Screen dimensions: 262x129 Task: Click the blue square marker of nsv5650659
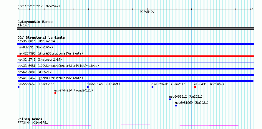[19, 87]
